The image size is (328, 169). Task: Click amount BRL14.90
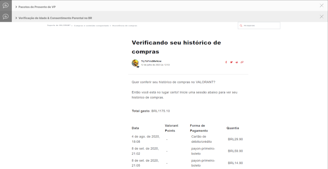[235, 163]
